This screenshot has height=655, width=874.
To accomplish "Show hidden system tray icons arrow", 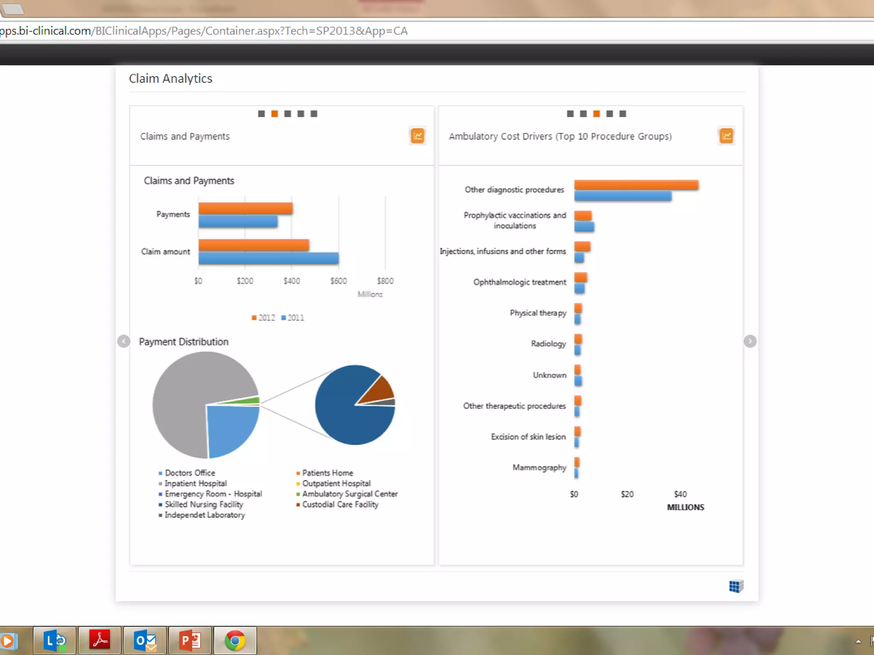I will (x=858, y=641).
